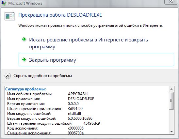Select exception offset '0006700e'
Screen dimensions: 179x139
tap(76, 133)
